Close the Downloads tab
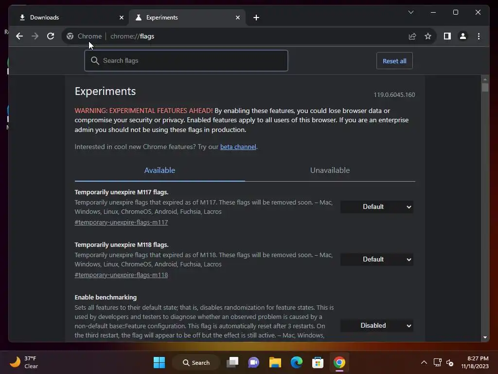The image size is (498, 374). [121, 18]
